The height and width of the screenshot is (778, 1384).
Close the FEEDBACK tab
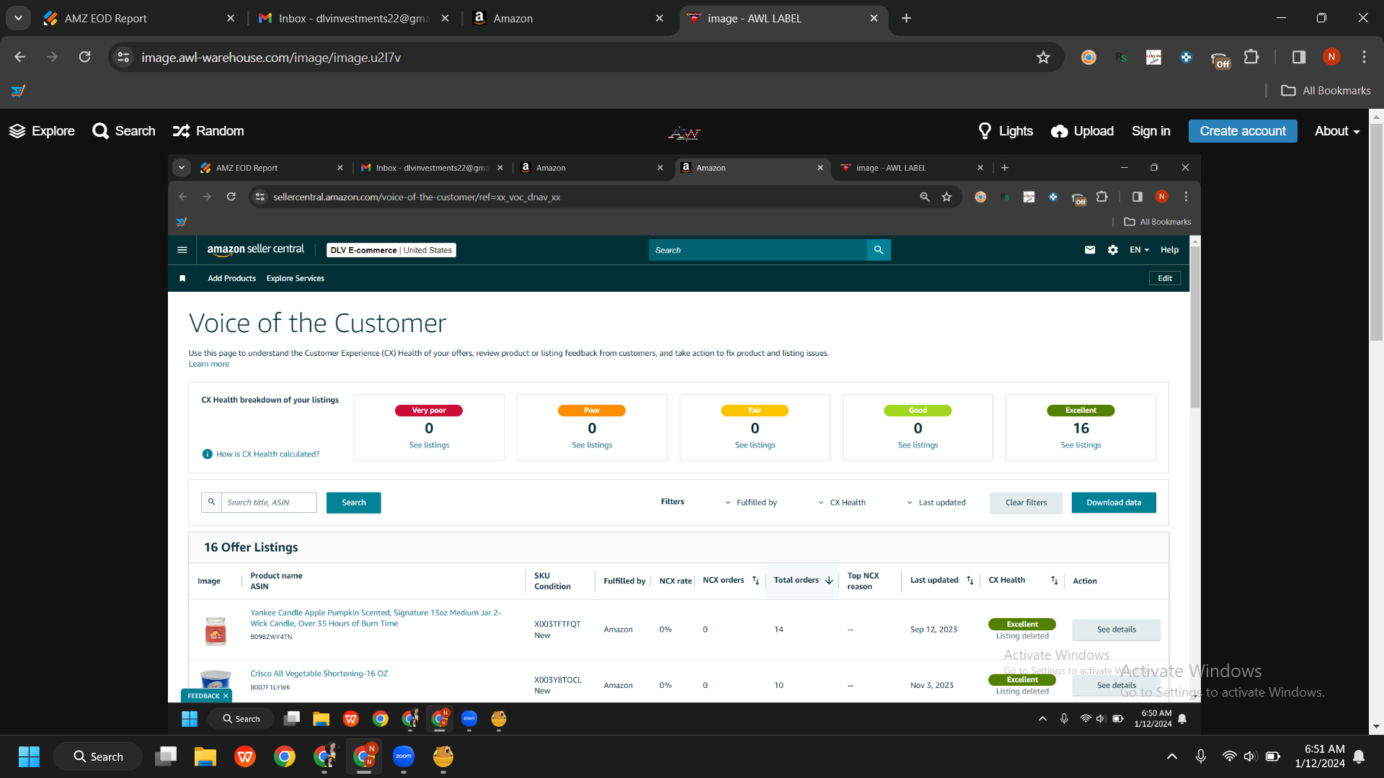pos(226,696)
